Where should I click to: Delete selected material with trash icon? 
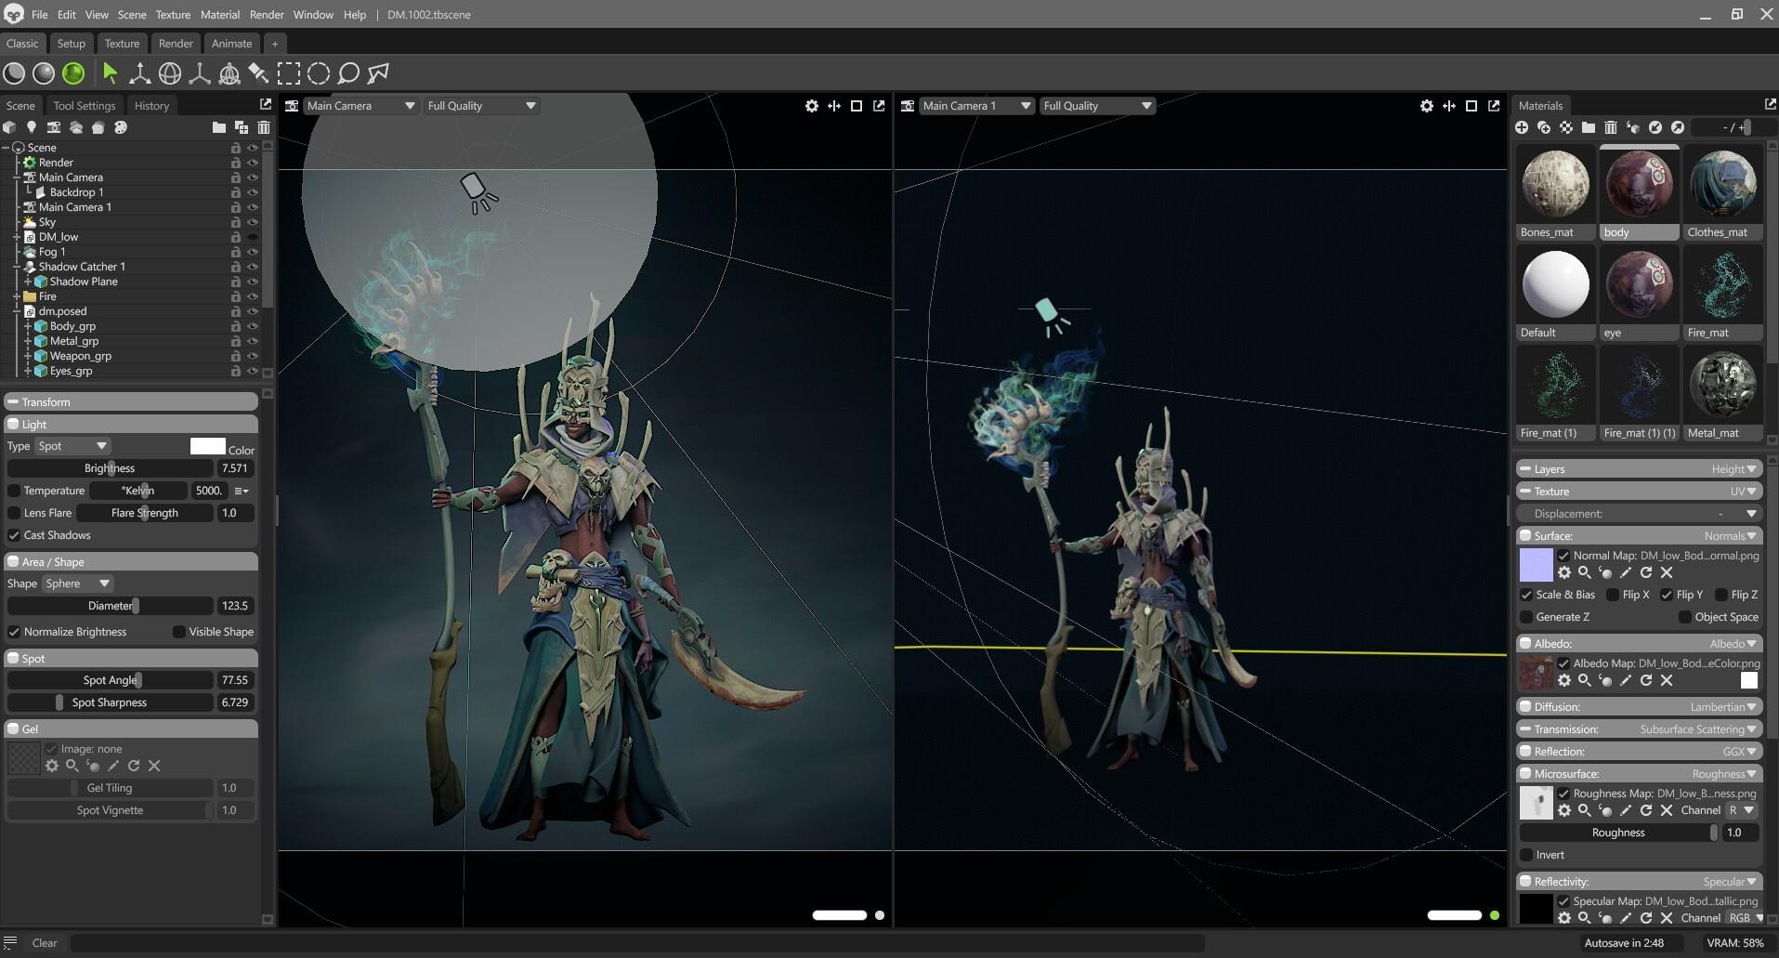[1611, 127]
